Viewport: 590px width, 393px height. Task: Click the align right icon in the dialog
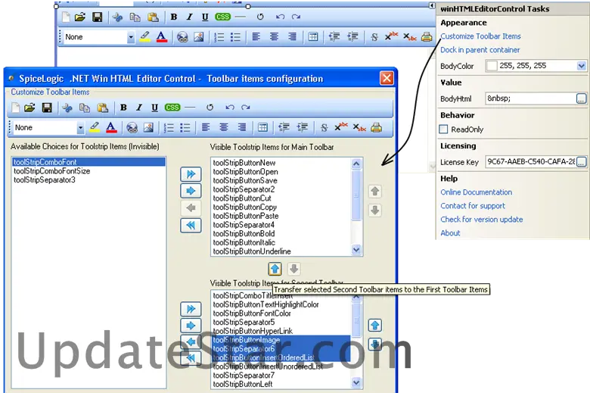click(241, 127)
